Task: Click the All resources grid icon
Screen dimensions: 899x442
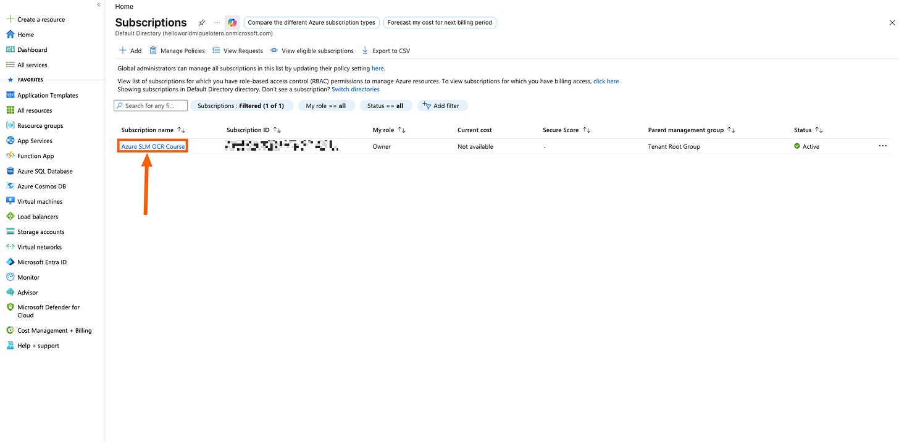Action: (x=10, y=111)
